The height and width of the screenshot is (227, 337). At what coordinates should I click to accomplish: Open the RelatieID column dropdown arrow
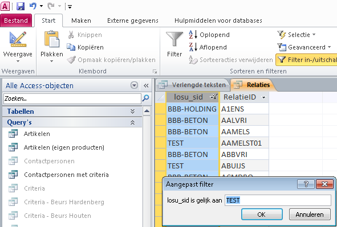pyautogui.click(x=263, y=98)
